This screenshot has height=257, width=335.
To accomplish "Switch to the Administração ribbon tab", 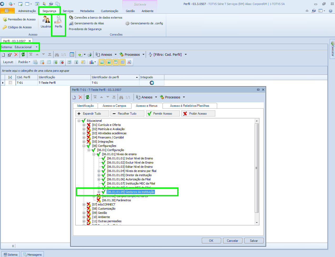I will point(27,11).
